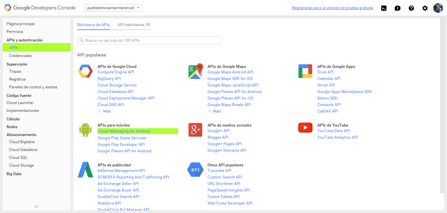Click the YouTube play icon
Image resolution: width=447 pixels, height=213 pixels.
coord(305,128)
